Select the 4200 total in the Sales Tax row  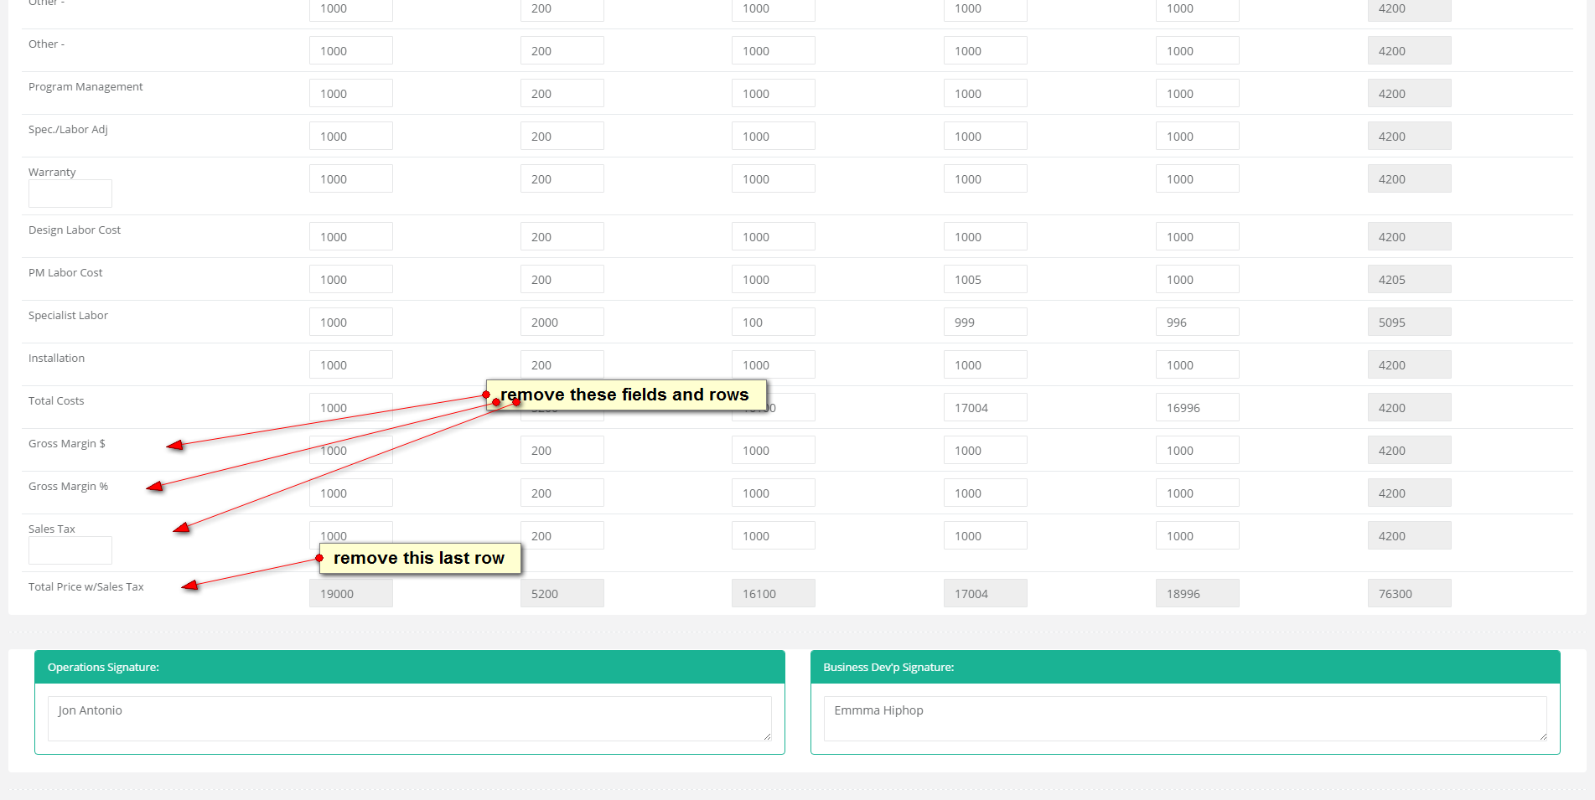tap(1410, 535)
